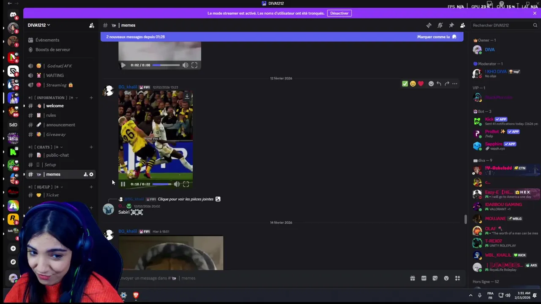Toggle fullscreen on the football video
Viewport: 541px width, 304px height.
click(x=186, y=184)
